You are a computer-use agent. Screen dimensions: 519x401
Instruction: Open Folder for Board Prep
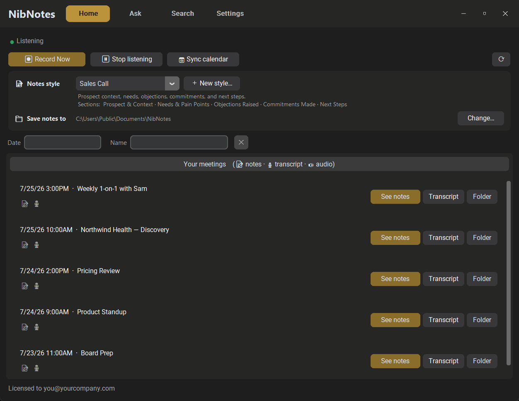pyautogui.click(x=482, y=361)
